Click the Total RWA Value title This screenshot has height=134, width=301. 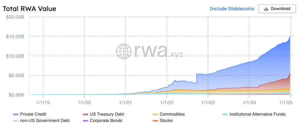coord(29,9)
